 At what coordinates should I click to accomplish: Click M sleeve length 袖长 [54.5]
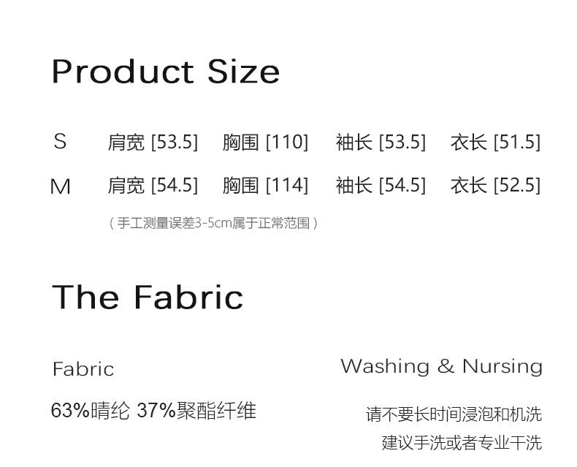(x=381, y=185)
